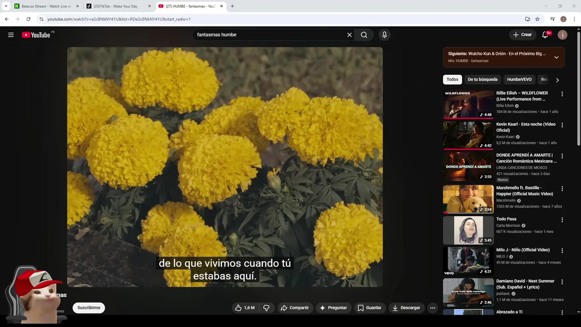Open the YouTube account avatar menu

click(x=562, y=35)
